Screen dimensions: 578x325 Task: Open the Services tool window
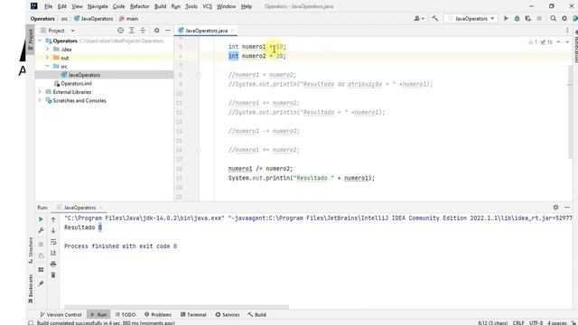(228, 315)
